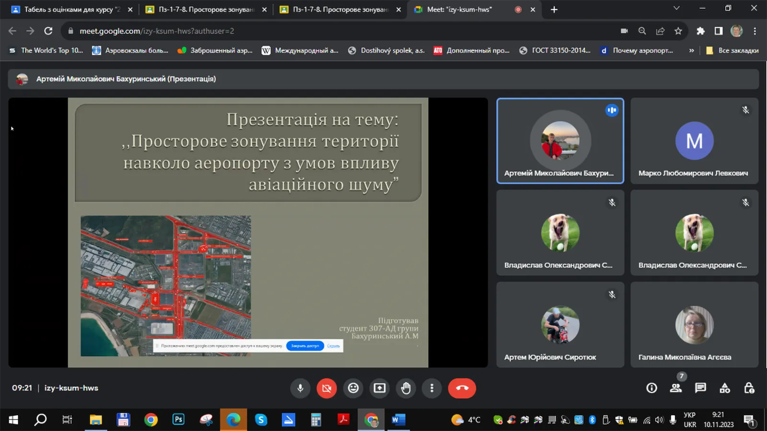The image size is (767, 431).
Task: Close the Табель з оцінками tab
Action: (130, 10)
